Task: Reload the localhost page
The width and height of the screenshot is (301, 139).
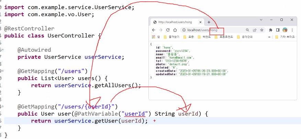Action: point(168,30)
